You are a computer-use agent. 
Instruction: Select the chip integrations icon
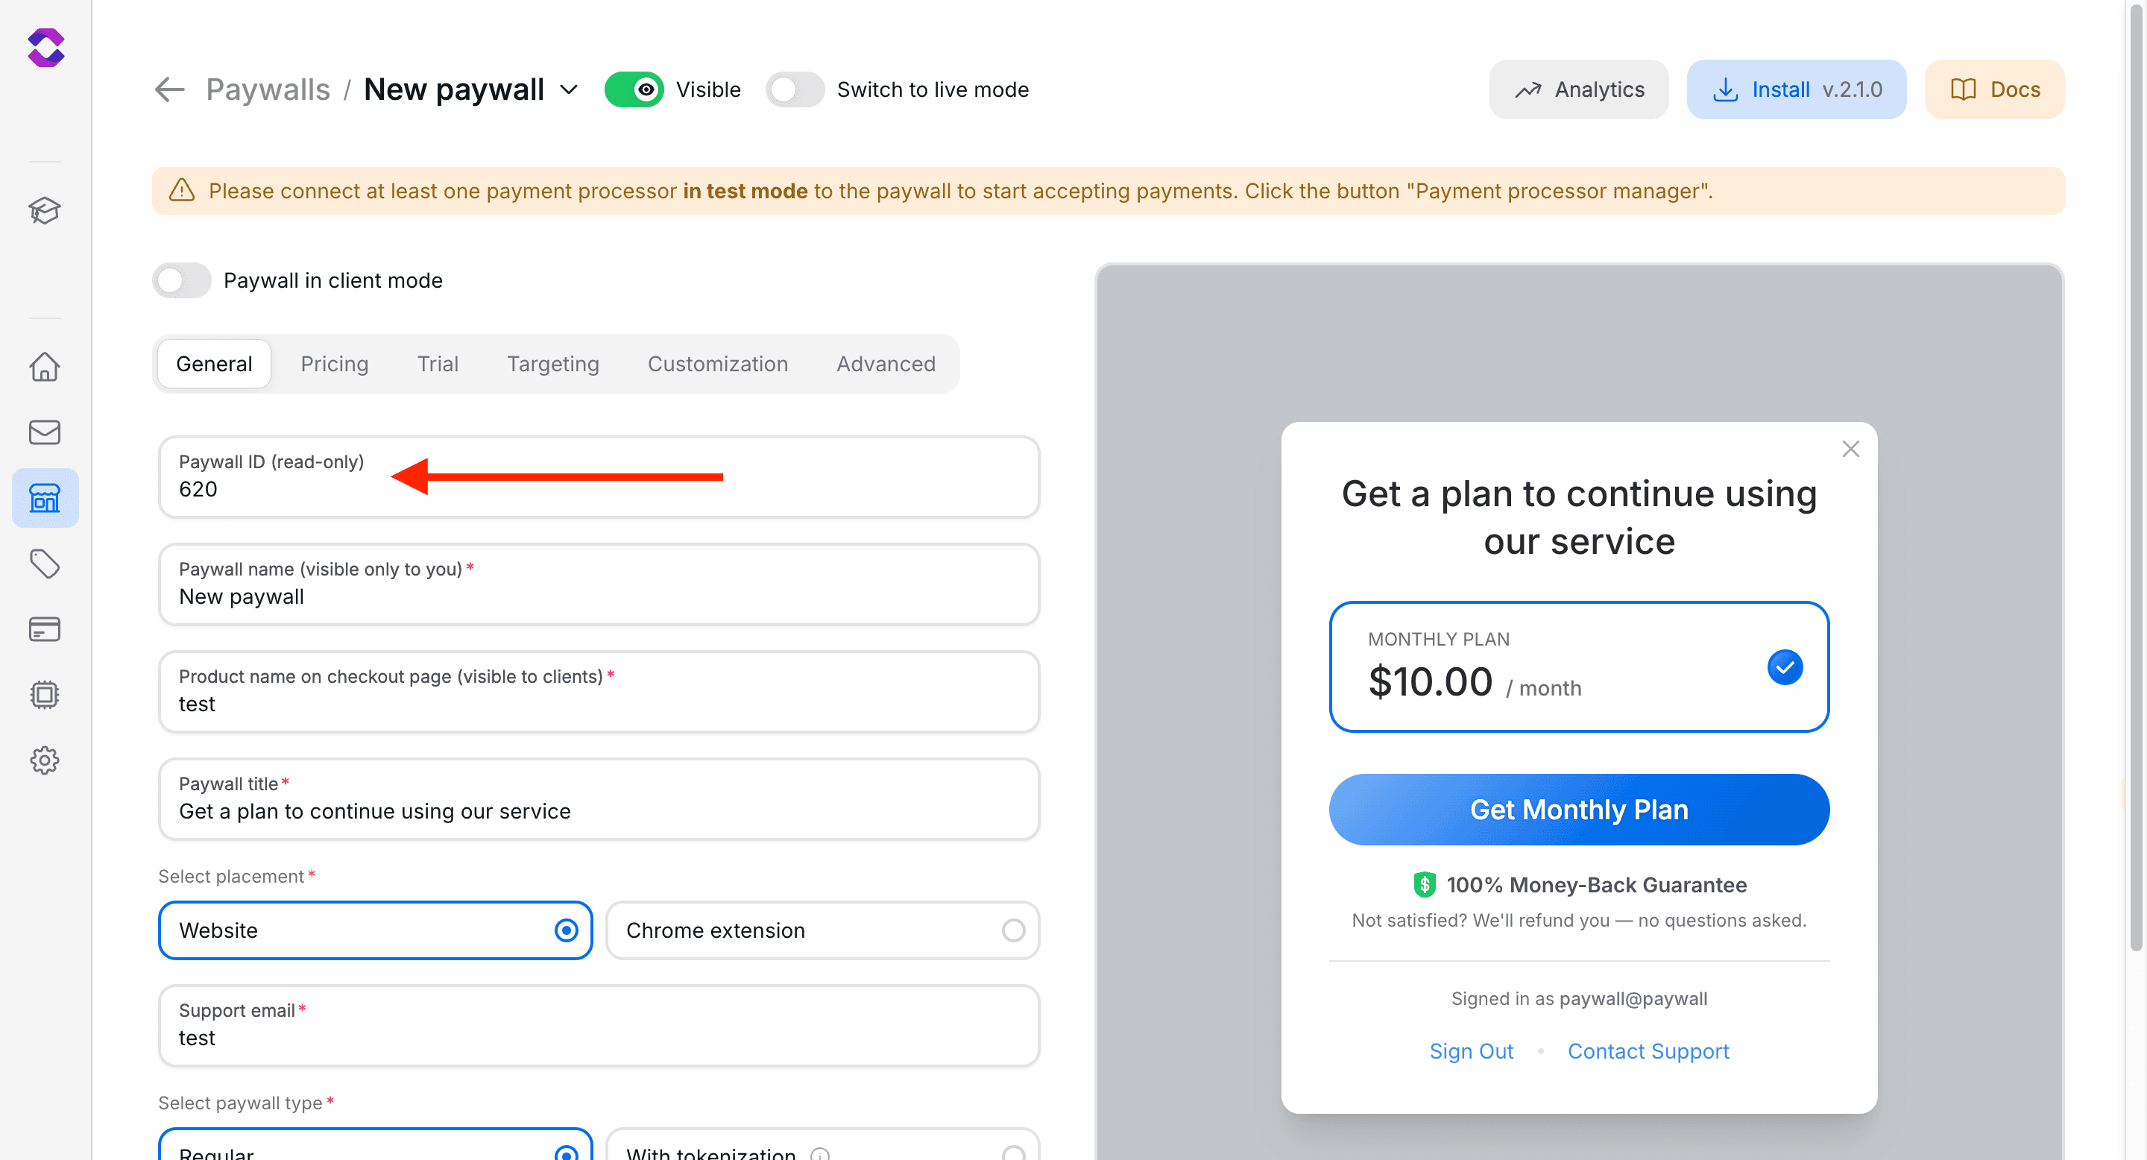click(x=45, y=695)
